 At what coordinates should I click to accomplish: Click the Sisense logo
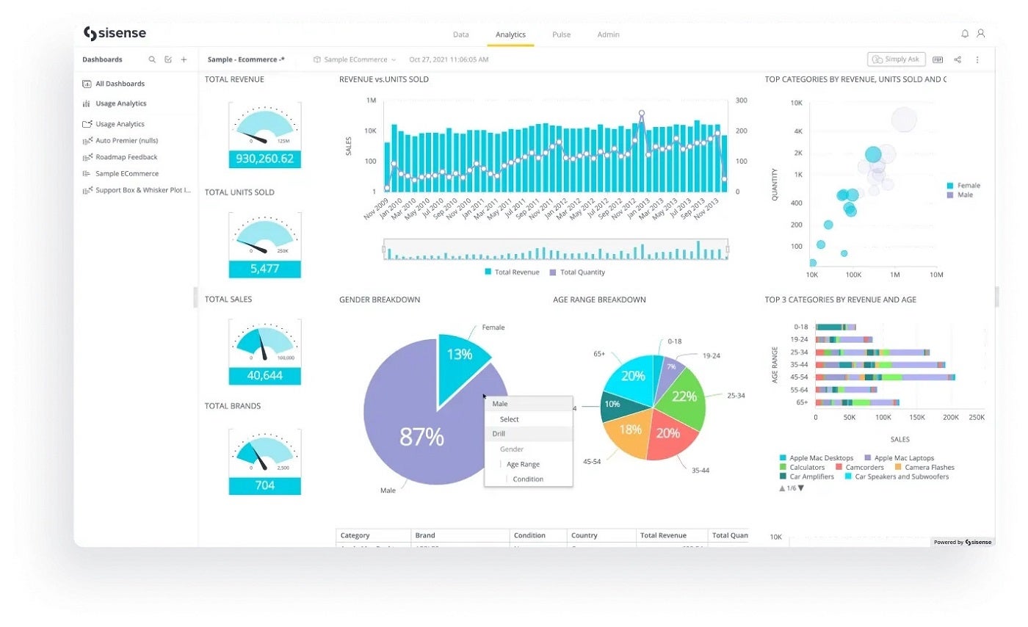[x=114, y=33]
